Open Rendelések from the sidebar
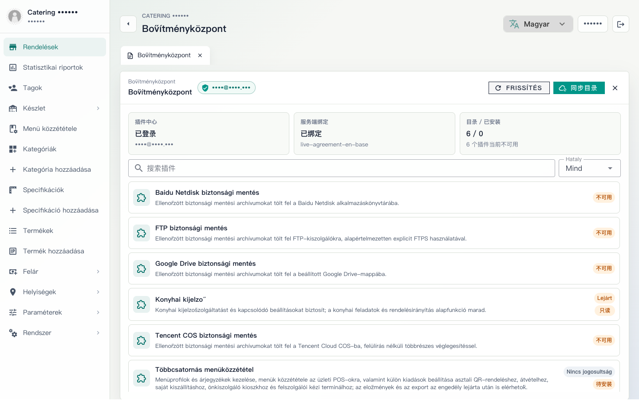The image size is (639, 410). coord(55,47)
